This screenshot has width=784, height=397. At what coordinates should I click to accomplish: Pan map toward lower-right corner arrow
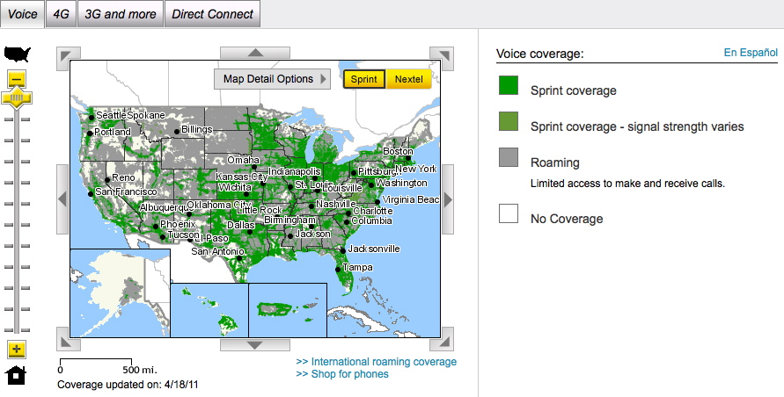point(442,339)
